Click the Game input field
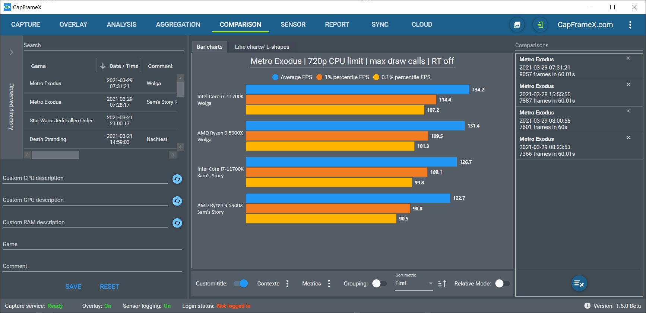The height and width of the screenshot is (313, 646). (92, 244)
